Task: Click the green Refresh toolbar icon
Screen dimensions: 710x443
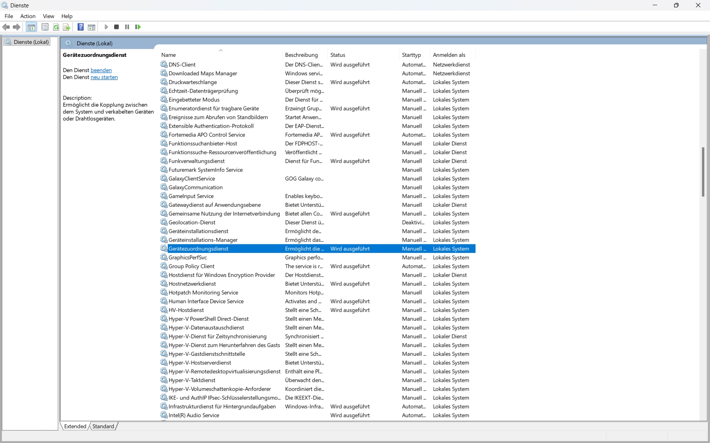Action: (x=56, y=27)
